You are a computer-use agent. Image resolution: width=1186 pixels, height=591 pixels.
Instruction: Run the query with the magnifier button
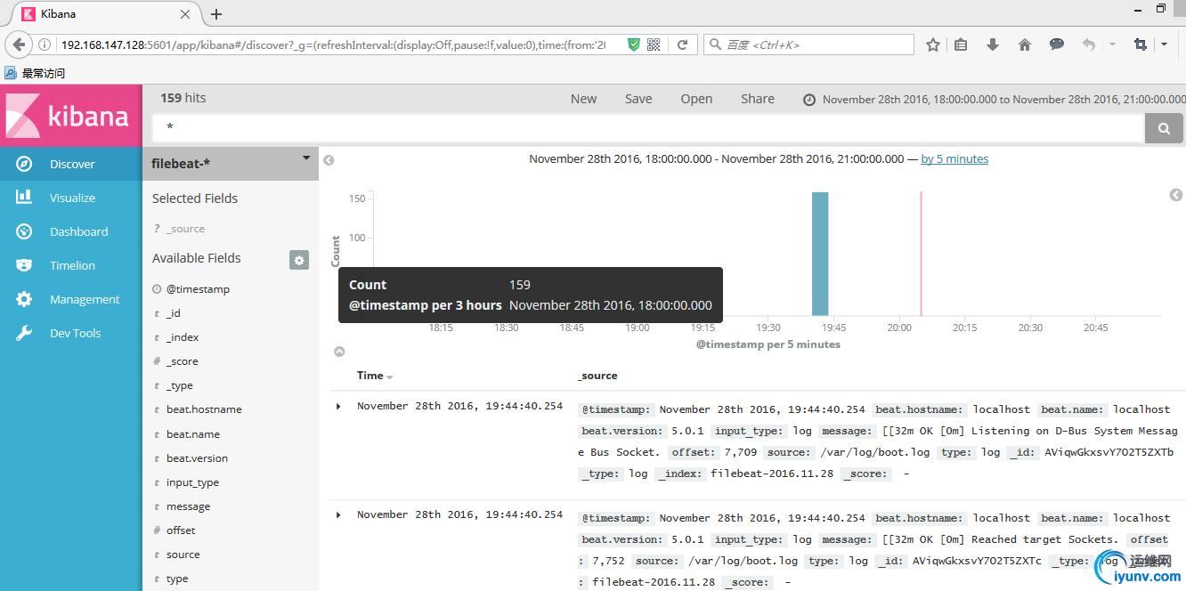1164,128
